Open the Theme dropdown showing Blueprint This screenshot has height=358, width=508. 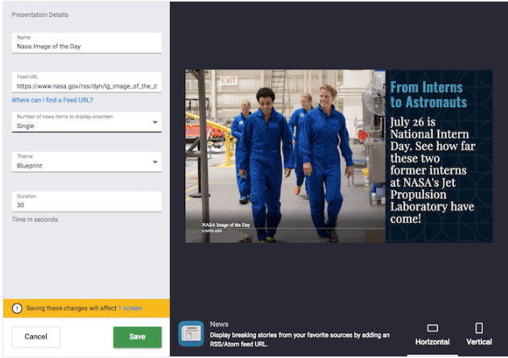tap(86, 162)
